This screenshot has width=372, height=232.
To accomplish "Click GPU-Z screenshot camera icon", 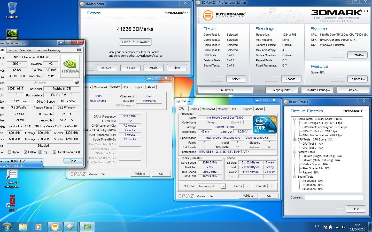I will (x=79, y=50).
